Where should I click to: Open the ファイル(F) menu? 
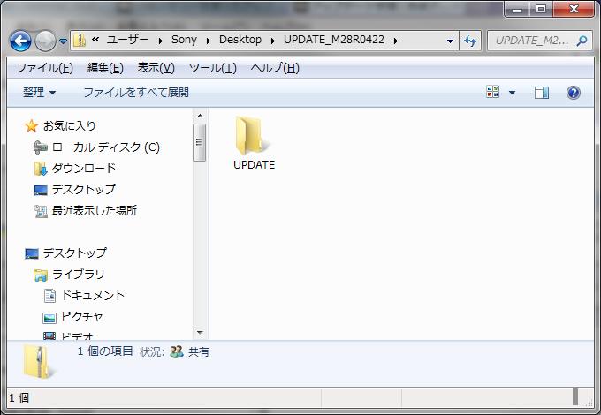44,68
